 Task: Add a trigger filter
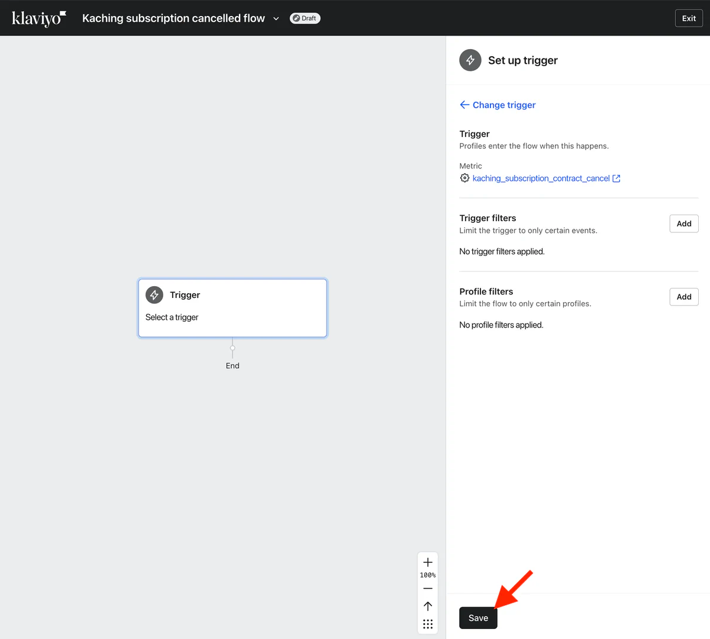(x=684, y=223)
